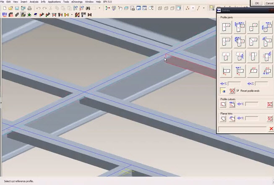Viewport: 274px width, 185px height.
Task: Click the first joint offset value field
Action: tap(234, 83)
